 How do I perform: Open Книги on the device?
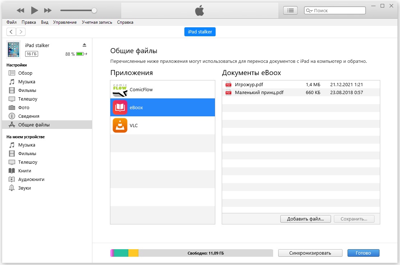47,171
